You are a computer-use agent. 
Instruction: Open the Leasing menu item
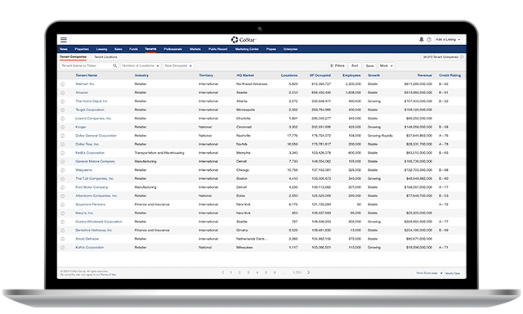(101, 49)
